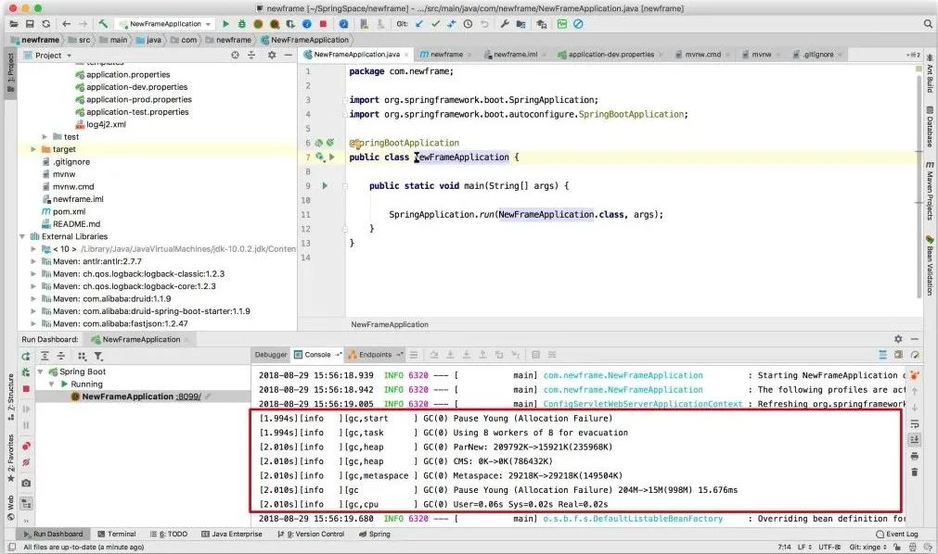Screen dimensions: 938x554
Task: Rerun the application in Run Dashboard sidebar
Action: [x=26, y=356]
